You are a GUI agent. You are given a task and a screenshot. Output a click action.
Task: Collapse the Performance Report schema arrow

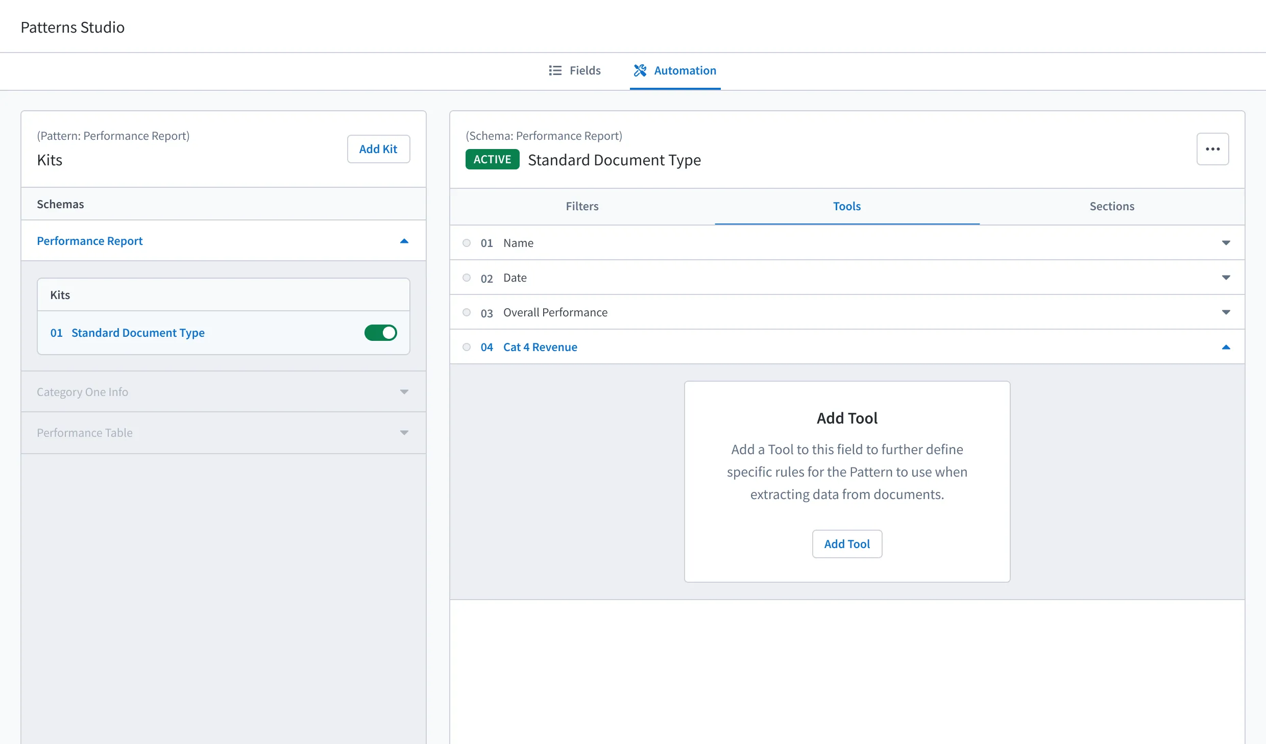point(404,241)
